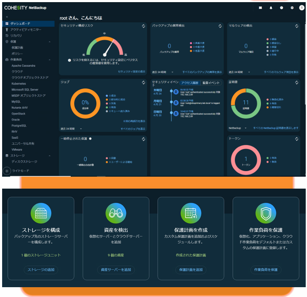Viewport: 307px width, 297px height.
Task: Open 過去 24 時間 dropdown in backup anomalies
Action: click(x=163, y=72)
